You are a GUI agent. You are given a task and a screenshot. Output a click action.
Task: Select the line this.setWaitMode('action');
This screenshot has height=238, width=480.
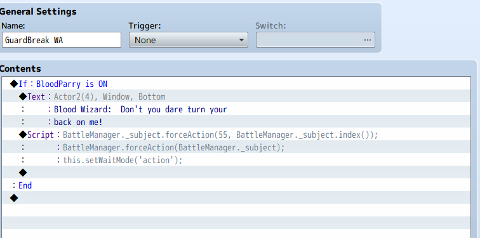tap(236, 160)
